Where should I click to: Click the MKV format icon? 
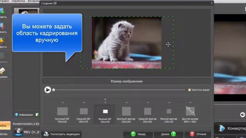18,132
